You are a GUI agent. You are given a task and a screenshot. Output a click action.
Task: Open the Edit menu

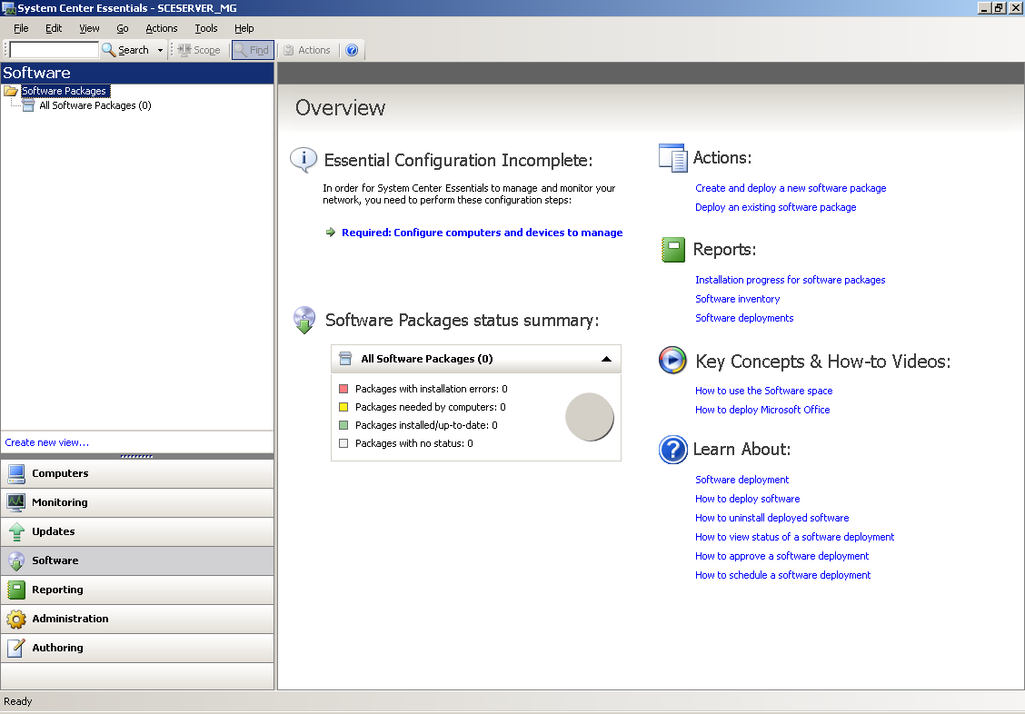(x=54, y=28)
